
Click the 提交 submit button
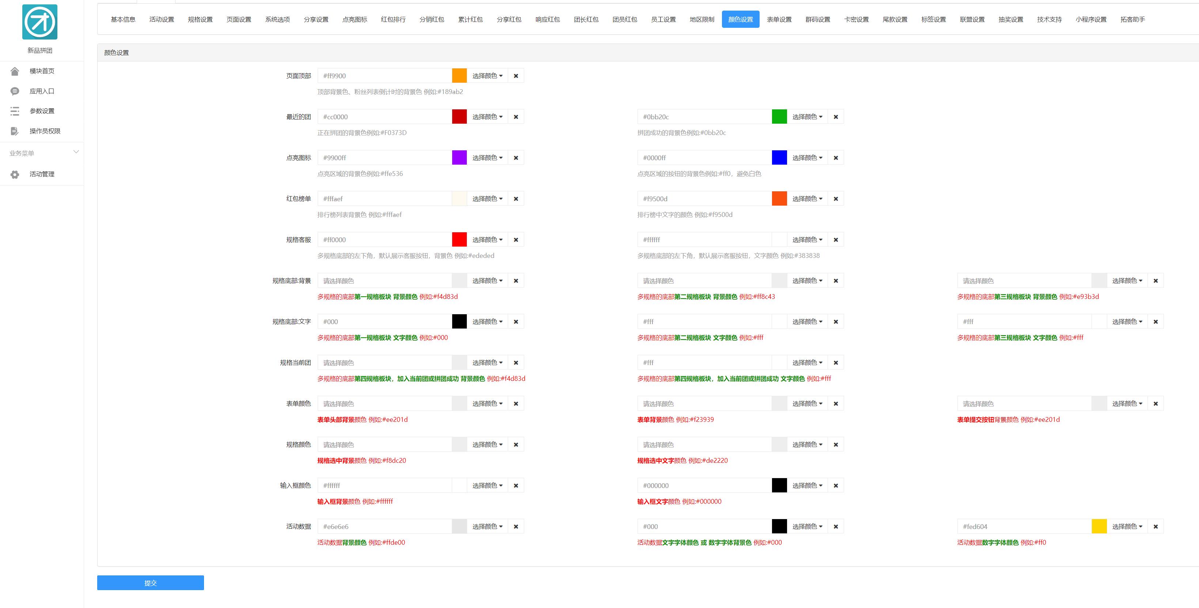[x=150, y=583]
